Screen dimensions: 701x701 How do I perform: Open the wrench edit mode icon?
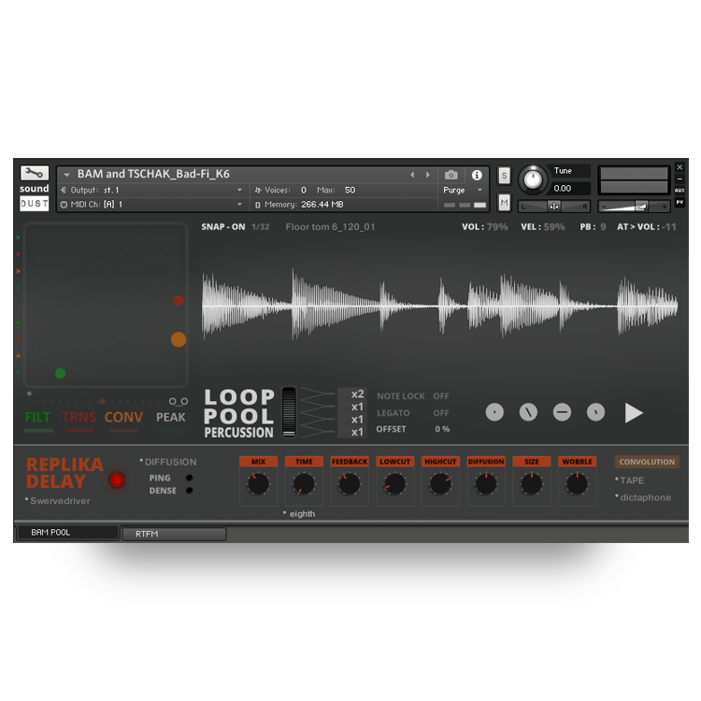(x=35, y=173)
